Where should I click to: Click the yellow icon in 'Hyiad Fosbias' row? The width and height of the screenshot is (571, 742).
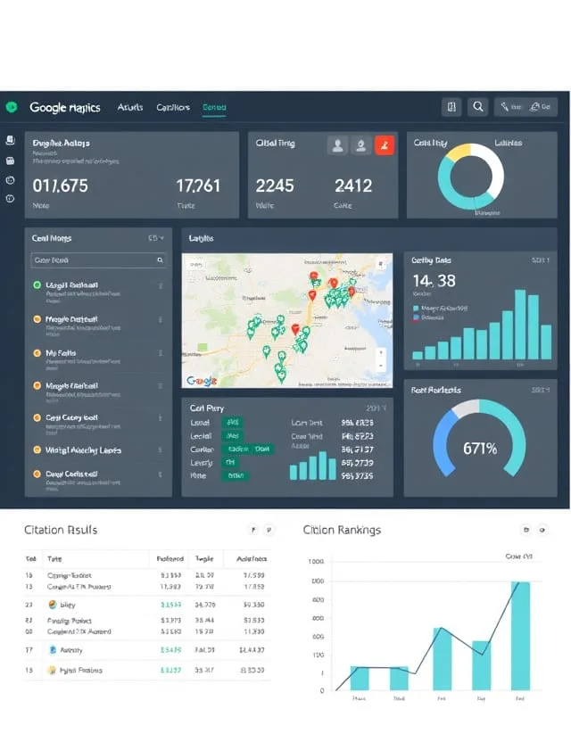[52, 670]
